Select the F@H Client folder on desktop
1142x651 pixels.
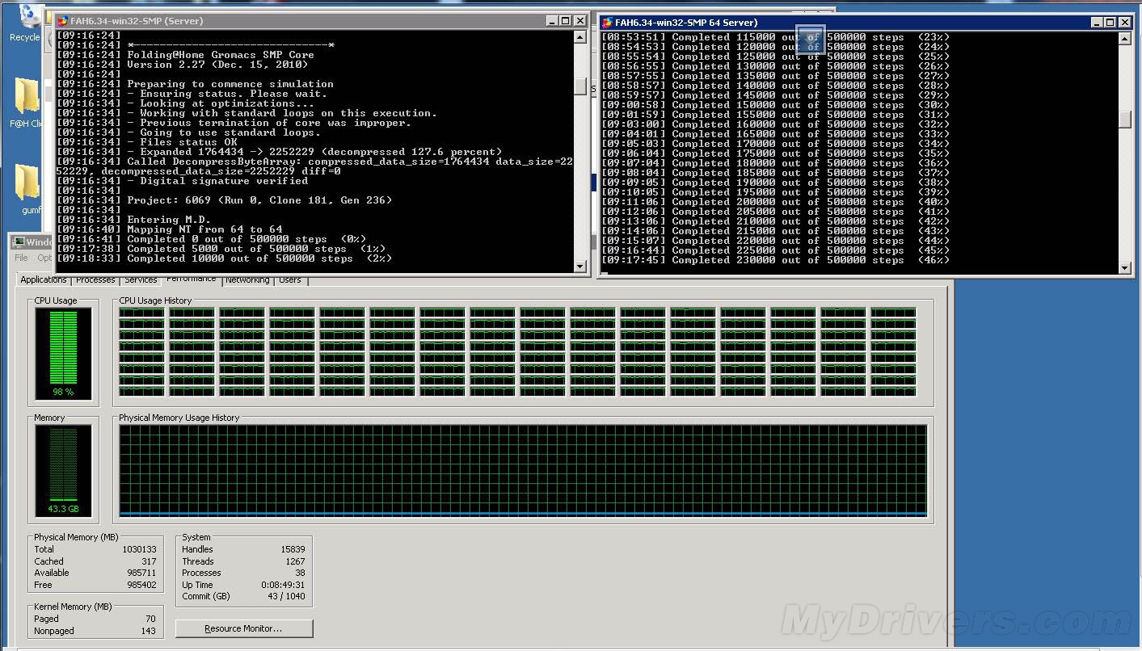27,99
